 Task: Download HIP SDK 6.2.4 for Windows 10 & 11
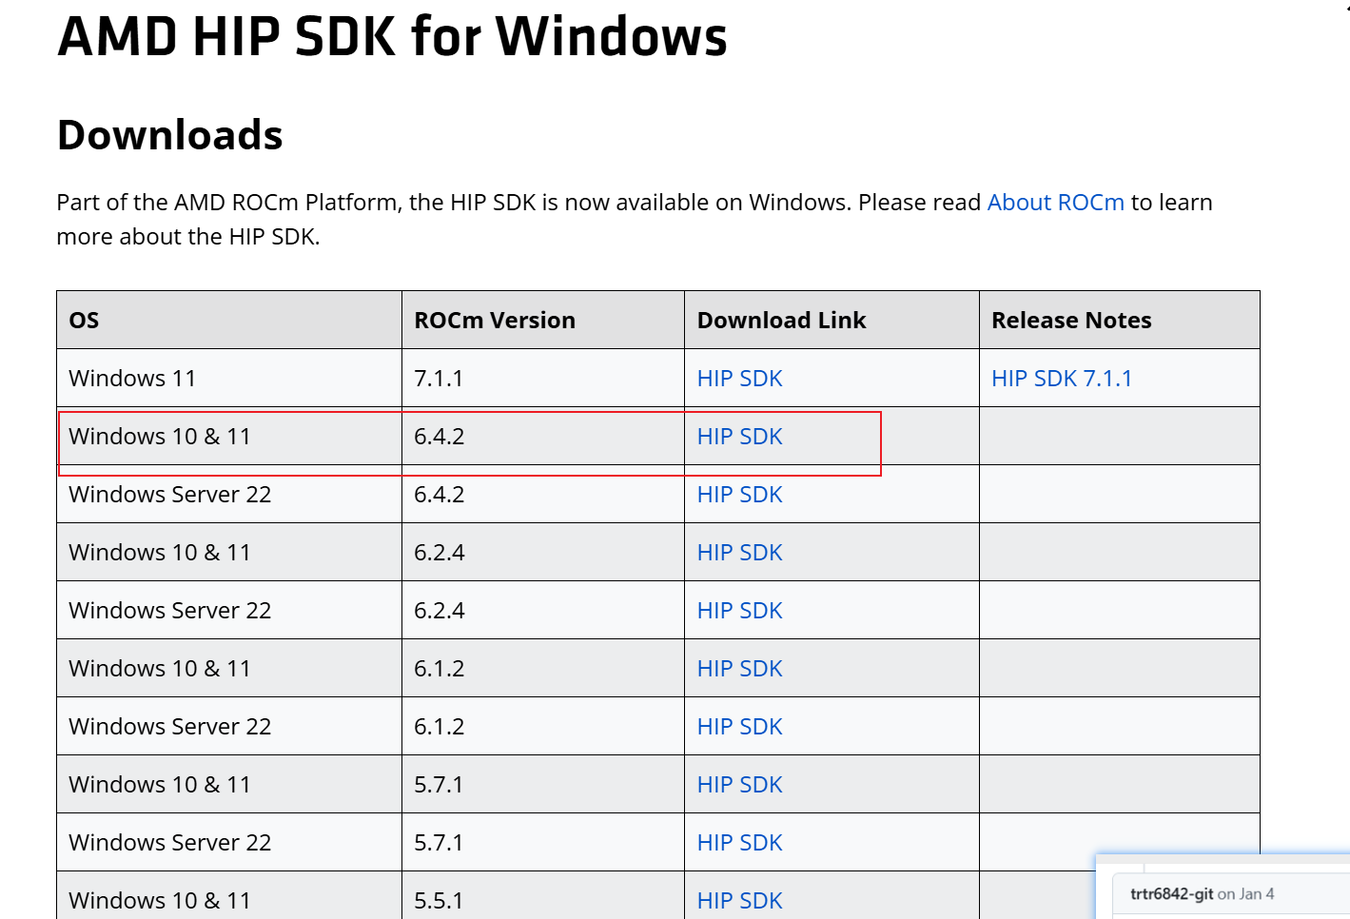[x=739, y=553]
